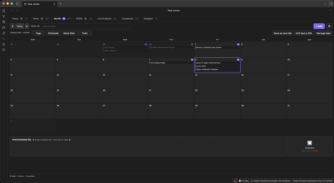Image resolution: width=334 pixels, height=183 pixels.
Task: Click the task board icon in ribbon
Action: click(3, 44)
